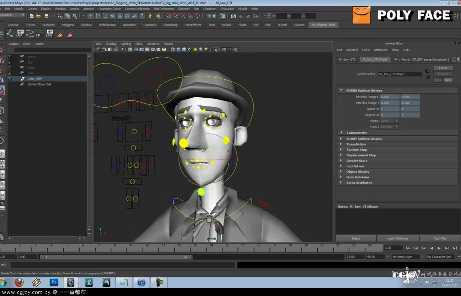Viewport: 461px width, 296px height.
Task: Click the iTunes icon in taskbar
Action: (x=141, y=282)
